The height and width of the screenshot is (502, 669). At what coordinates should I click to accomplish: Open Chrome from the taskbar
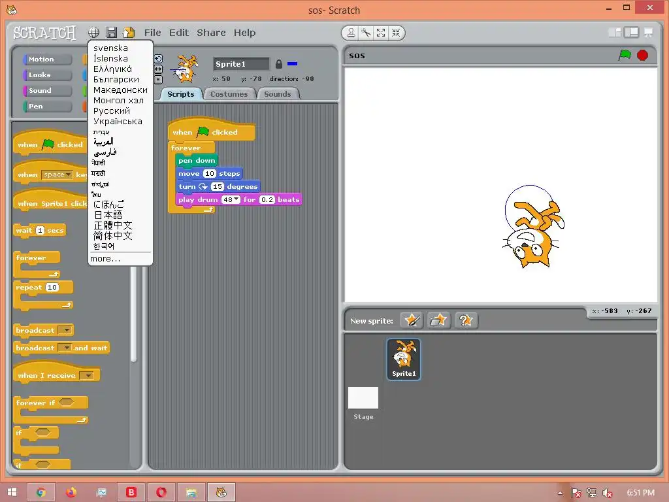pos(41,492)
